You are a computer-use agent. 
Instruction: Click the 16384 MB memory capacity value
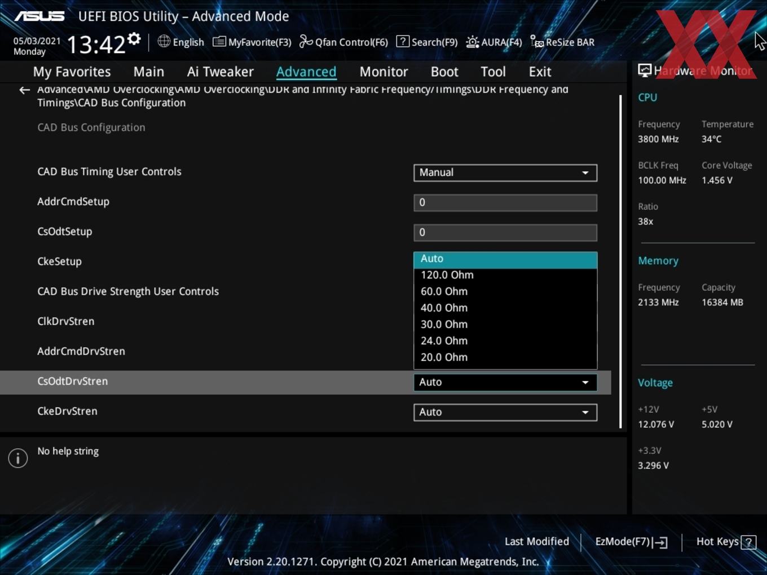point(722,302)
